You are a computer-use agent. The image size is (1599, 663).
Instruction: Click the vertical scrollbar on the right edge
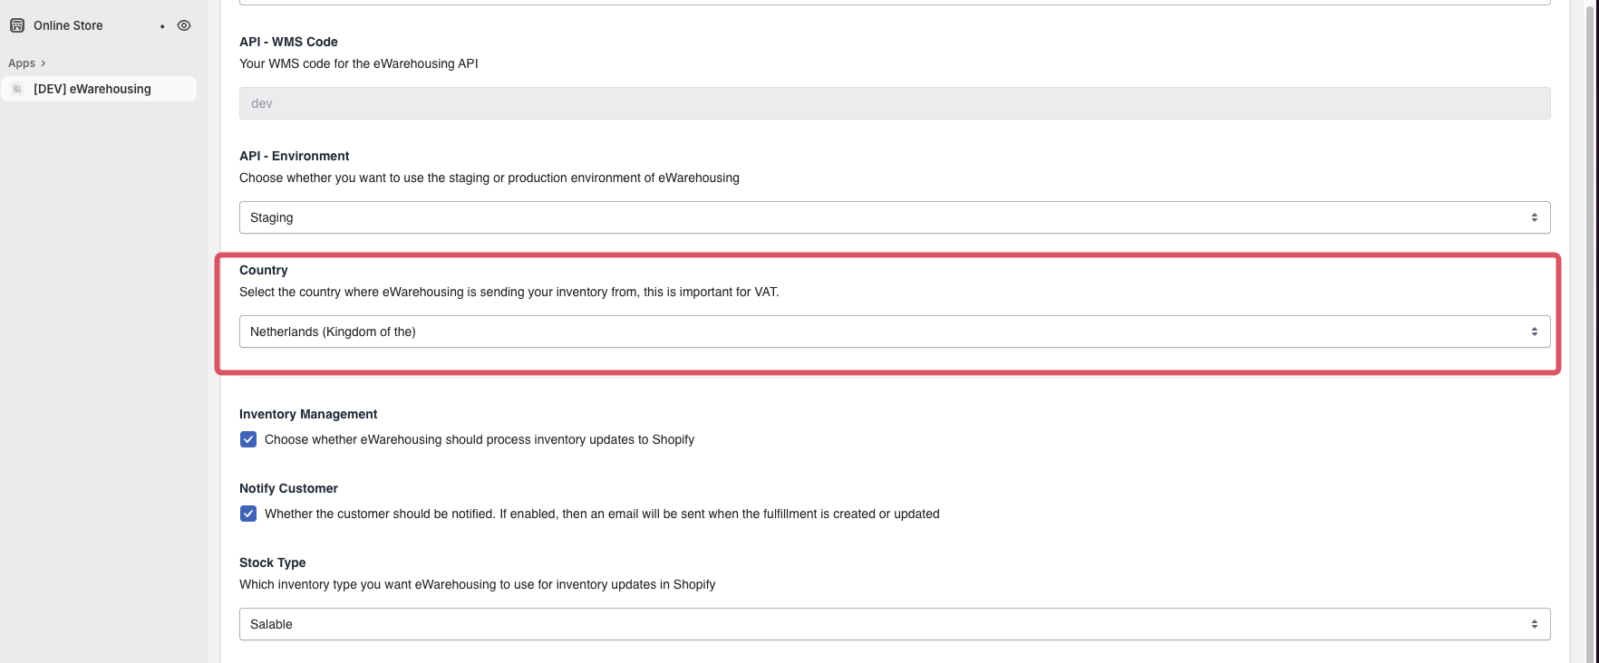pyautogui.click(x=1591, y=331)
